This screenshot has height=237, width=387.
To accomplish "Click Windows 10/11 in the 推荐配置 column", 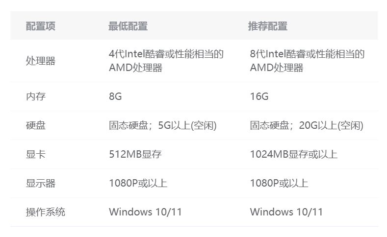I will pos(286,212).
